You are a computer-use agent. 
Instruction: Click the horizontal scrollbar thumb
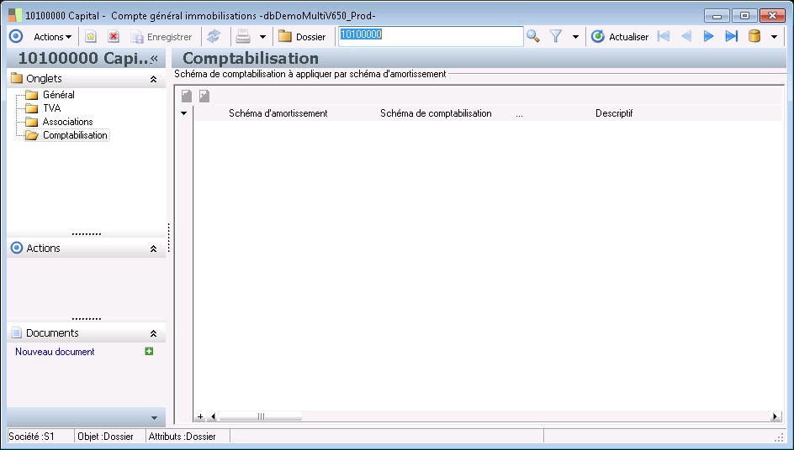tap(260, 416)
